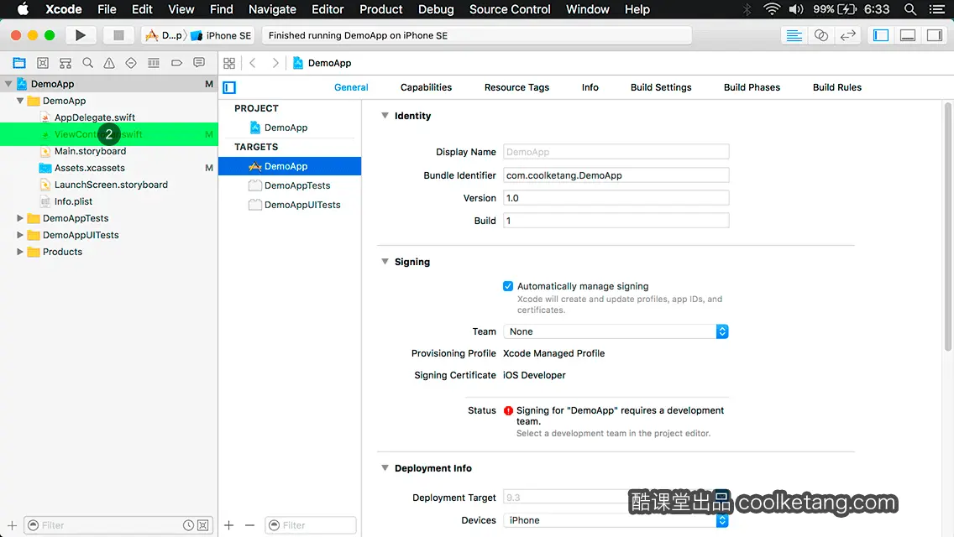
Task: Show the Assistant editor
Action: click(820, 35)
